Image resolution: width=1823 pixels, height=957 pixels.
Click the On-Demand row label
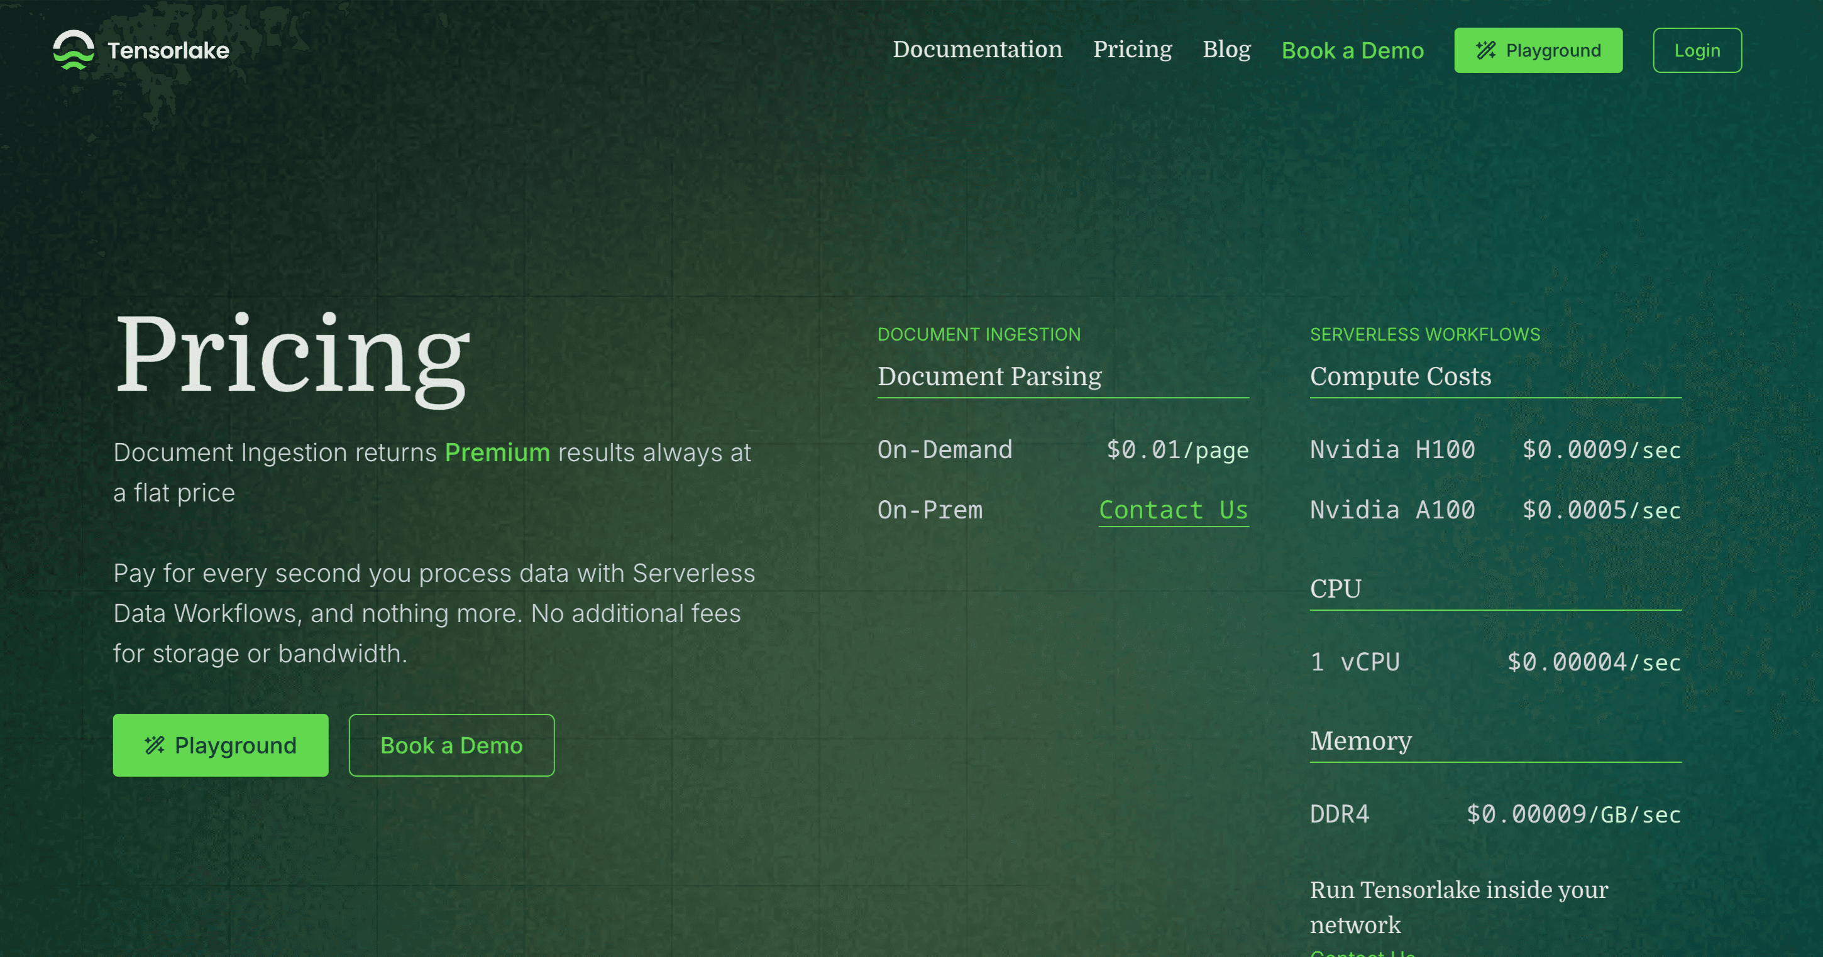pos(945,450)
